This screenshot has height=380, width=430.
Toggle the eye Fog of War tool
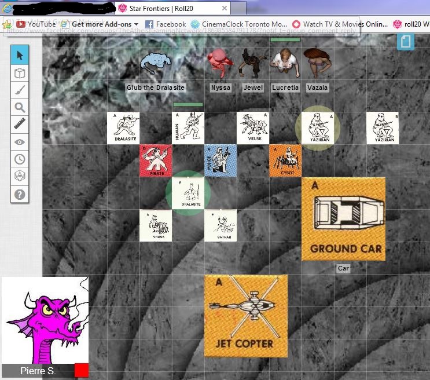pyautogui.click(x=20, y=142)
